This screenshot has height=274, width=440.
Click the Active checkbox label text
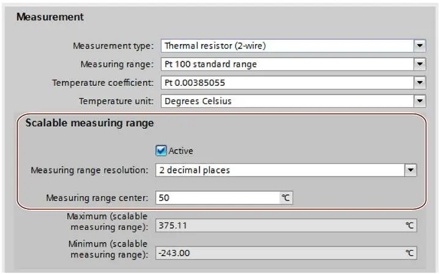[x=181, y=151]
